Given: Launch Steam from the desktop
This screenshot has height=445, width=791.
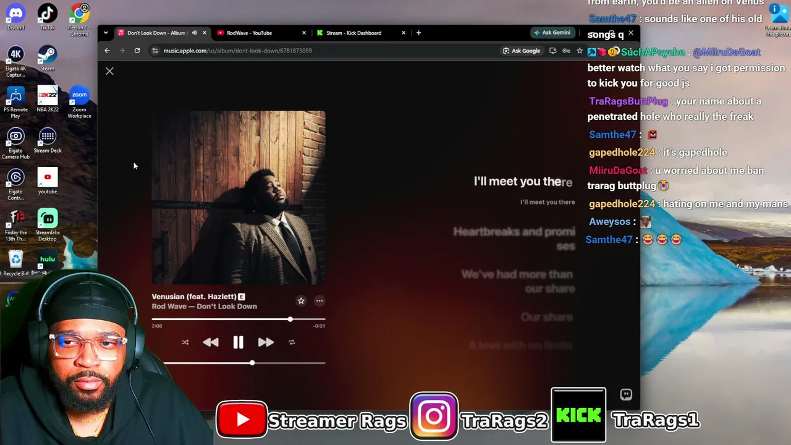Looking at the screenshot, I should pyautogui.click(x=48, y=58).
